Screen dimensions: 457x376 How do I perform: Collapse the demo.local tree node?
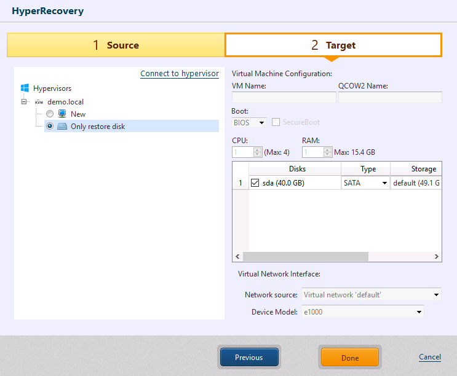pos(24,101)
